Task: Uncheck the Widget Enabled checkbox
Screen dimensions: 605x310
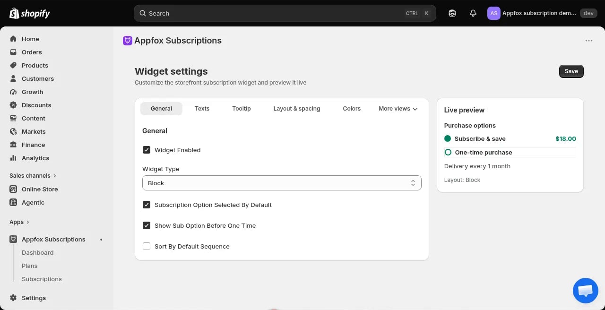Action: coord(147,150)
